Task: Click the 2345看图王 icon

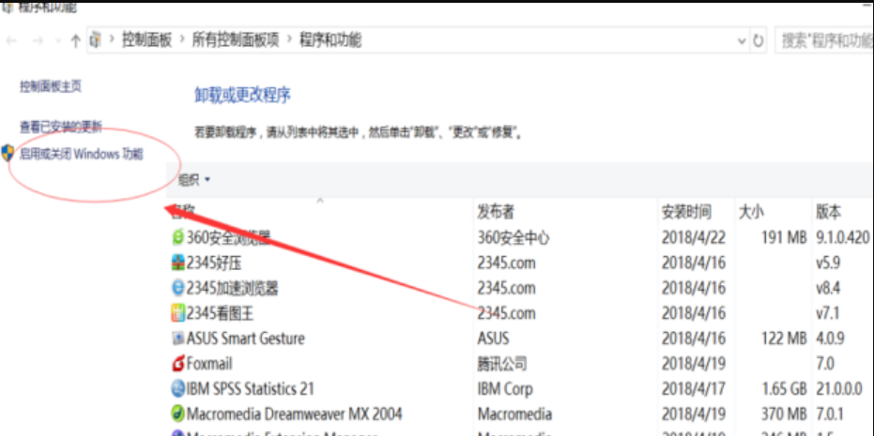Action: [177, 313]
